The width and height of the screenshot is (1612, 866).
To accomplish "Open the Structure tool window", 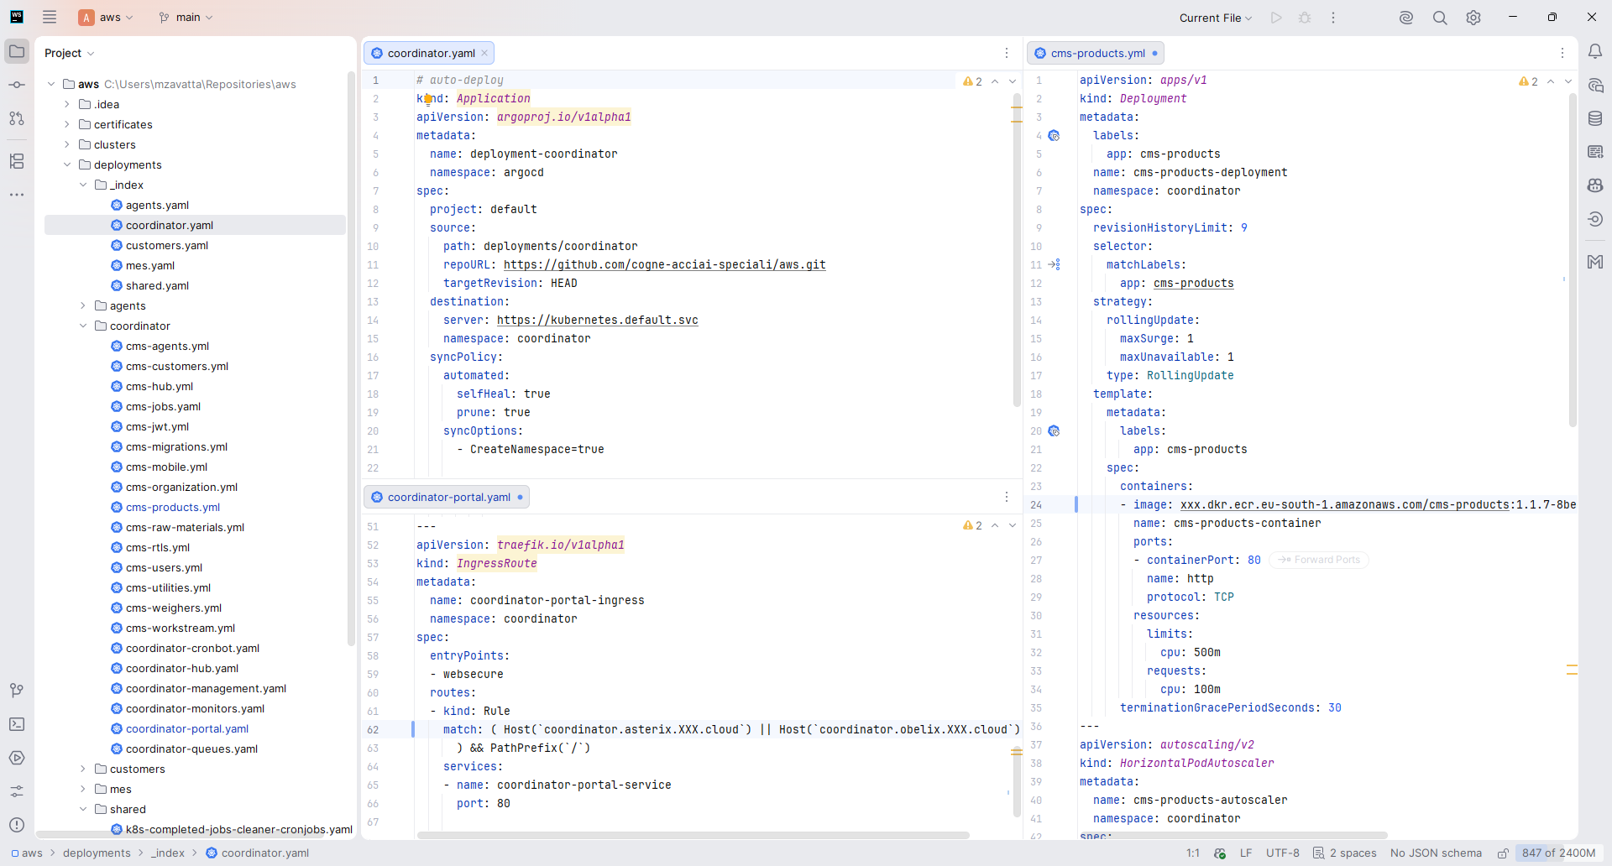I will click(x=17, y=161).
